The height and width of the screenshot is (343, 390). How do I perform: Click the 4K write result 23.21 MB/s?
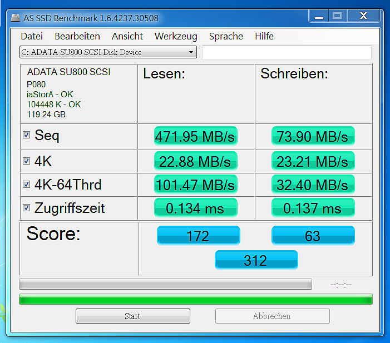click(x=313, y=161)
